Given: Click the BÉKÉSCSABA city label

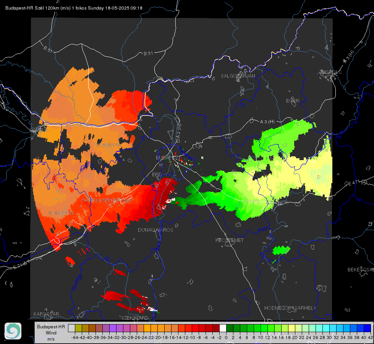Looking at the screenshot, I should click(361, 270).
